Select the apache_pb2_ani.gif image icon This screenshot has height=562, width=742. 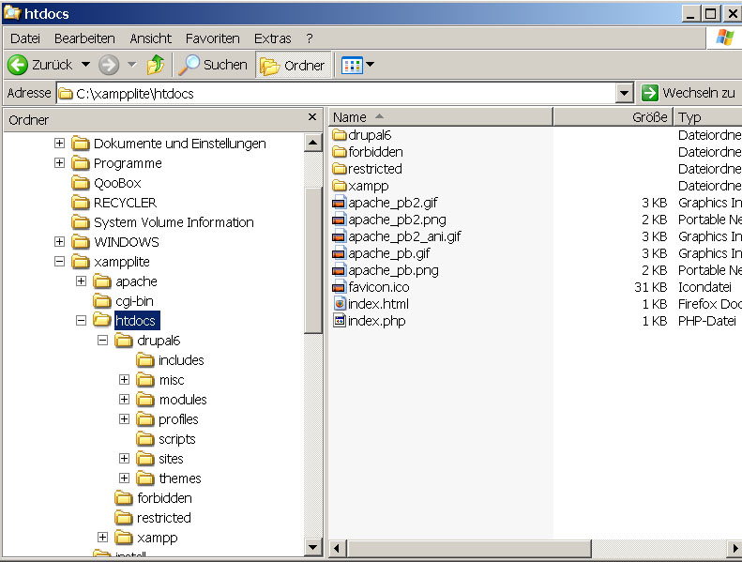340,236
